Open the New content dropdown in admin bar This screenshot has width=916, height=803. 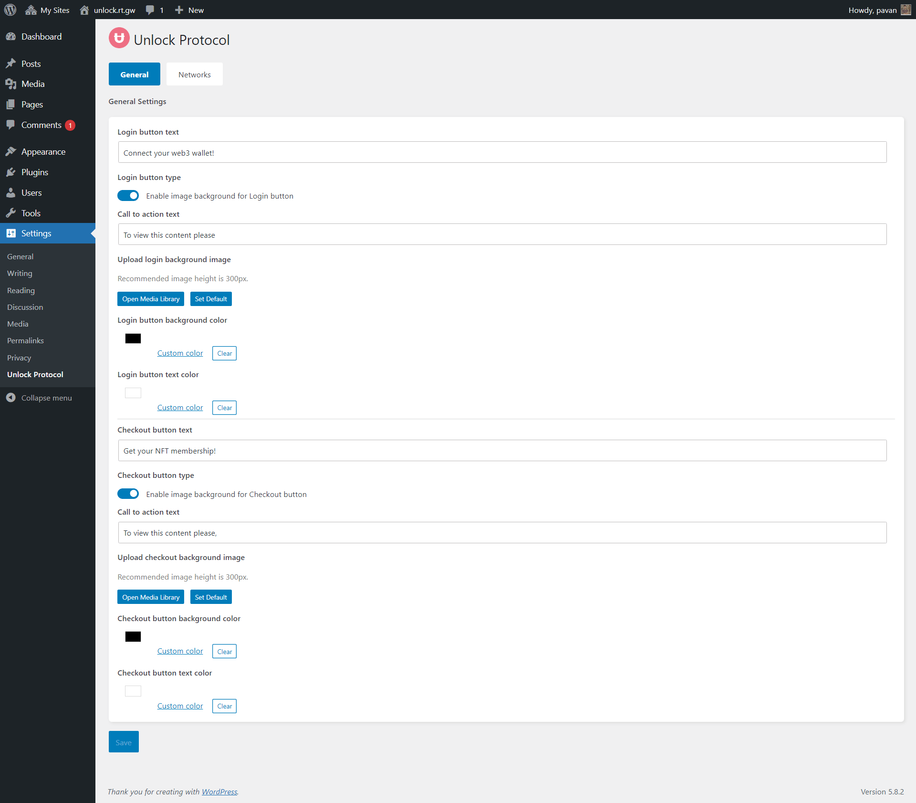pos(189,10)
